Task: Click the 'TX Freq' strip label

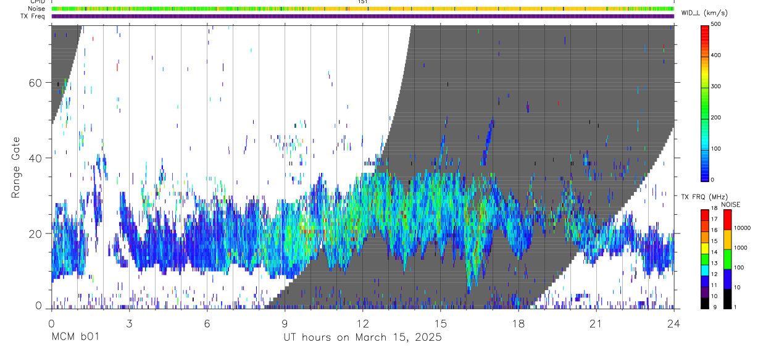Action: point(33,16)
